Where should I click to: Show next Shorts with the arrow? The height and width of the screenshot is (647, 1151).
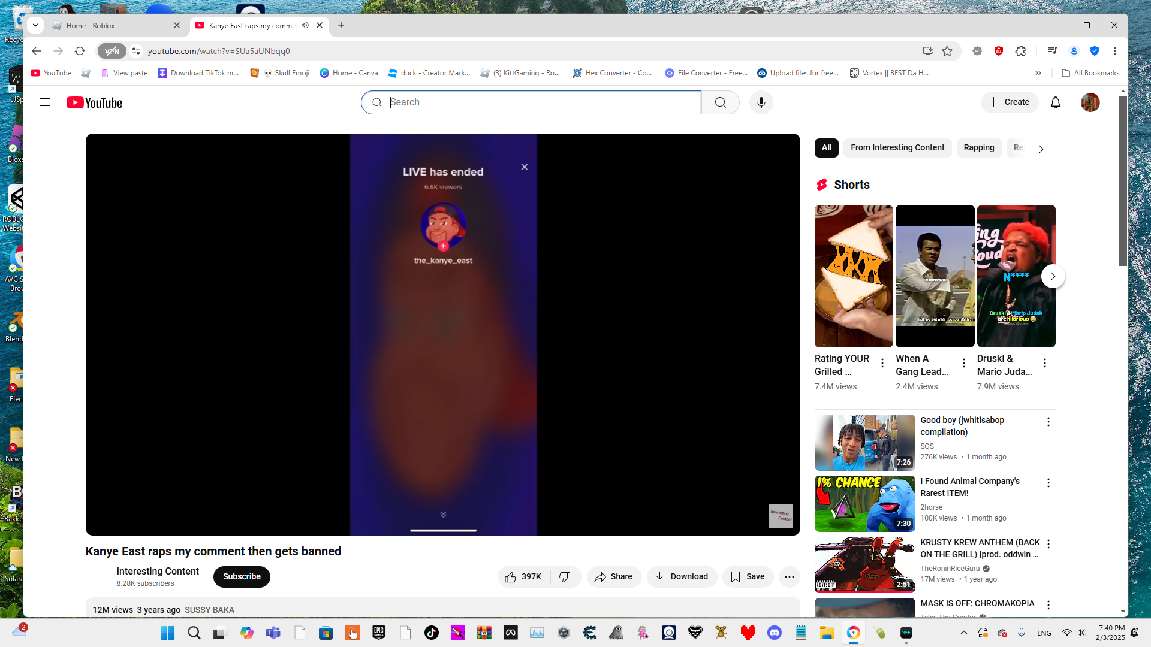1053,276
